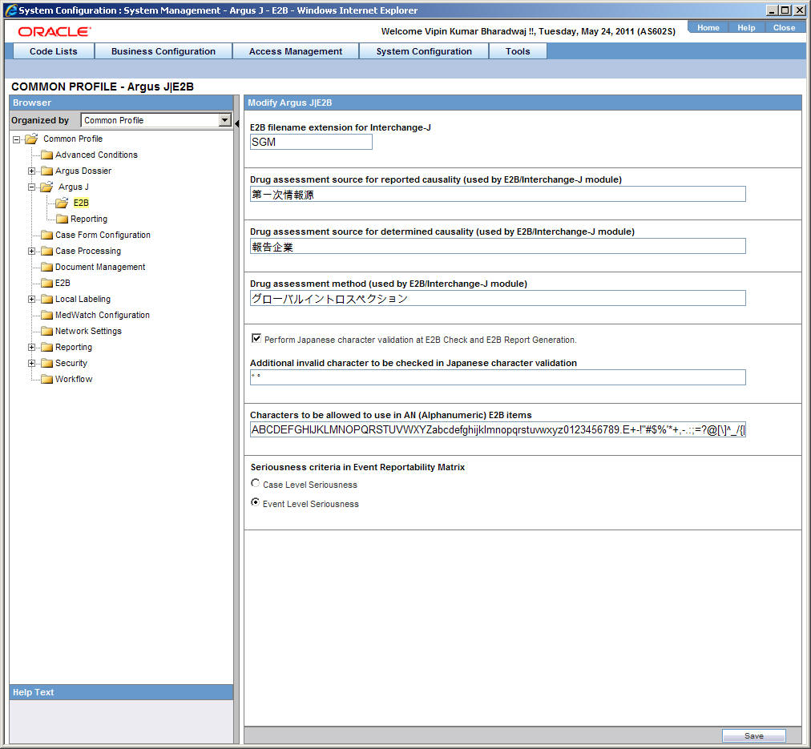Click the determined causality source field

[x=498, y=246]
